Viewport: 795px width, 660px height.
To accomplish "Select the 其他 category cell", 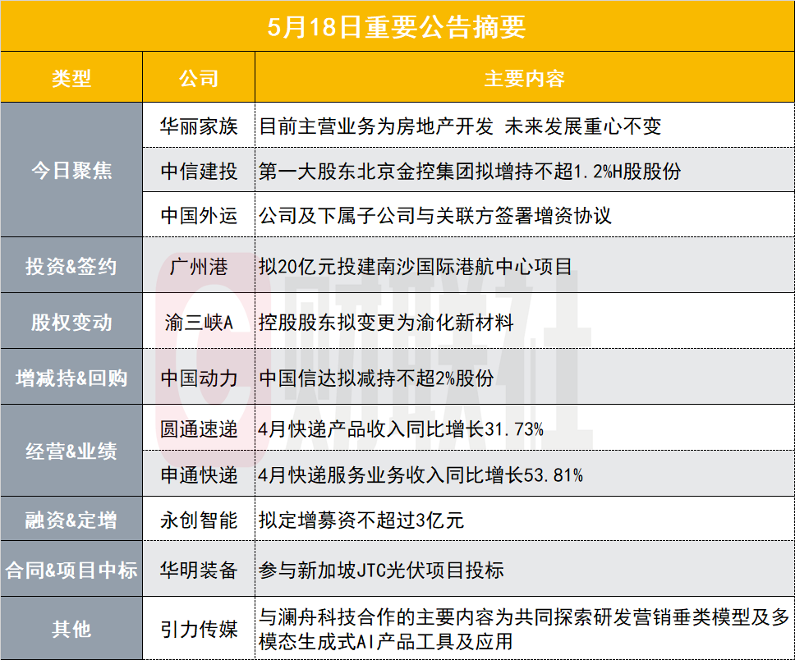I will [x=71, y=629].
